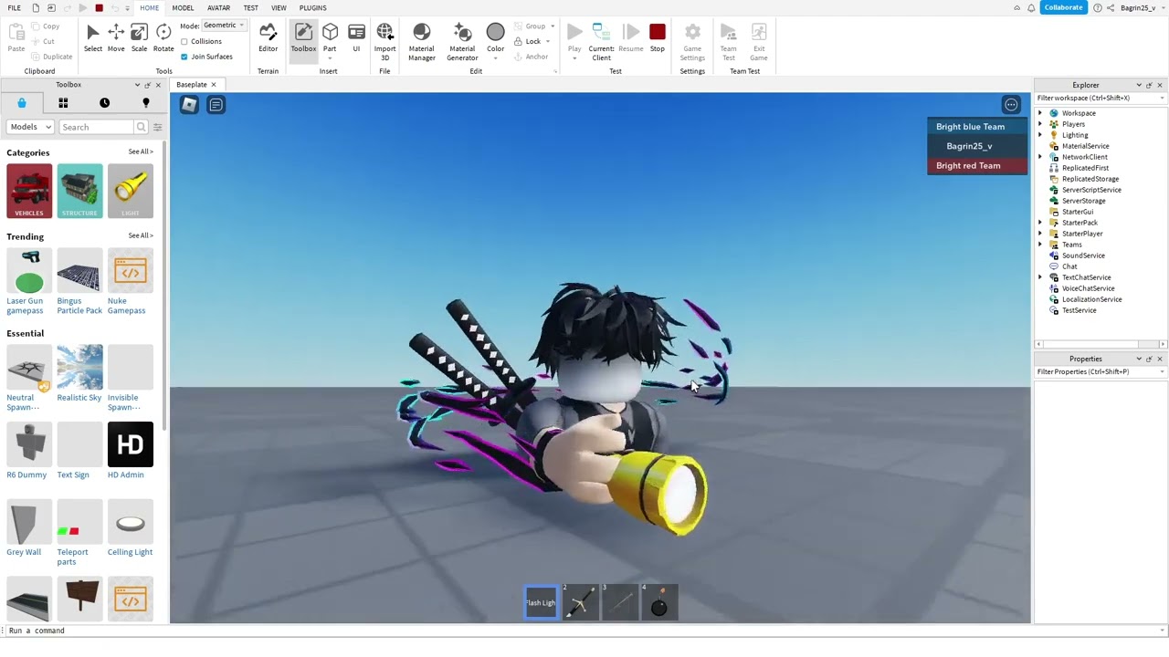See All categories link

[x=141, y=151]
